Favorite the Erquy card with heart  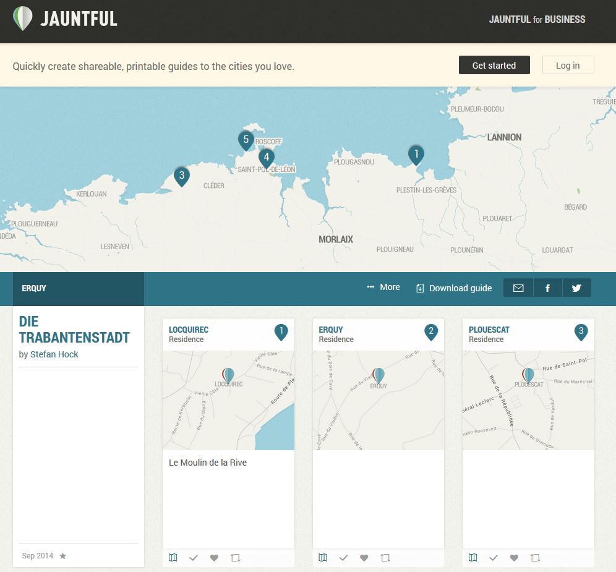[x=364, y=558]
